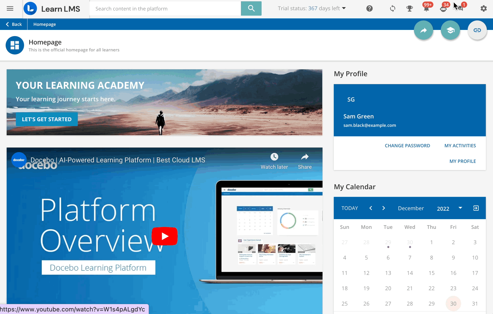Select December 7 in calendar
Image resolution: width=493 pixels, height=314 pixels.
tap(410, 257)
